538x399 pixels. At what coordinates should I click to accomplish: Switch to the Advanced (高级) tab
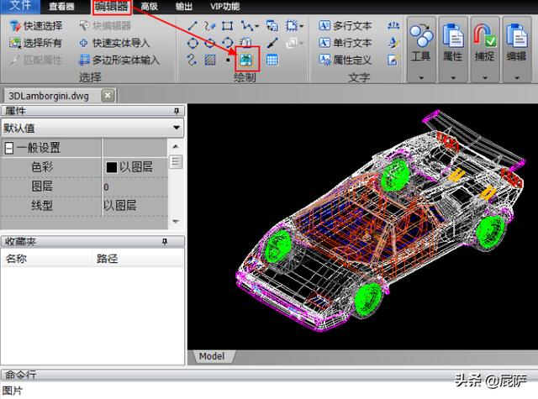[x=149, y=7]
